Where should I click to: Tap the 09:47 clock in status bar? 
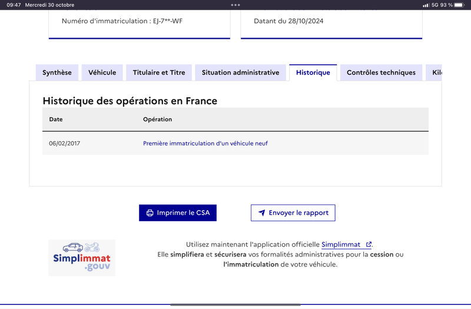(14, 5)
